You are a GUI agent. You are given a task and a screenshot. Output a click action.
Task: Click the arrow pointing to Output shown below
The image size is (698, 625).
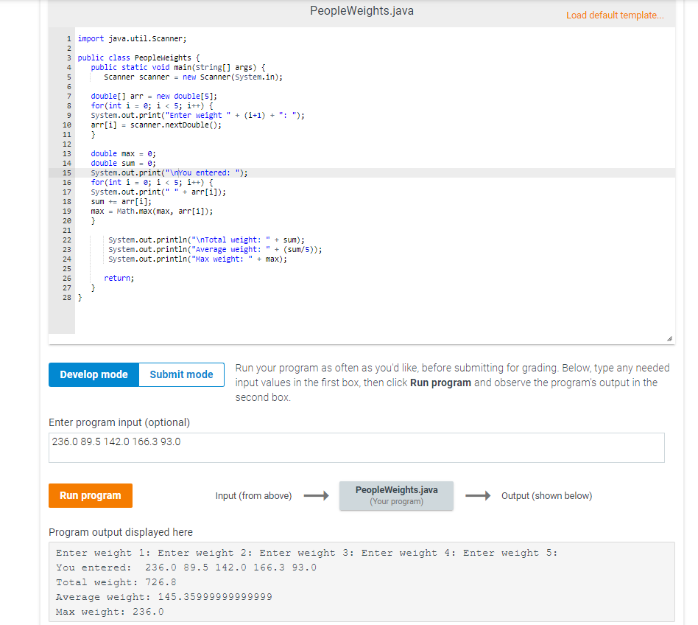476,495
